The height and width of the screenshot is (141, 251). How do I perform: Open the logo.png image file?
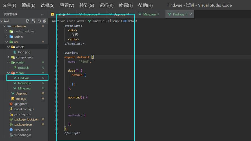pos(24,52)
